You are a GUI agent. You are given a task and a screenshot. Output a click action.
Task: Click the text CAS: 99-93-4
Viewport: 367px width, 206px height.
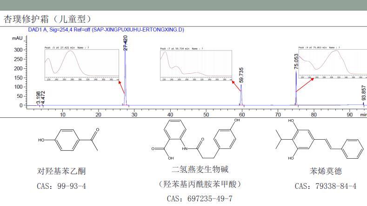pyautogui.click(x=61, y=186)
